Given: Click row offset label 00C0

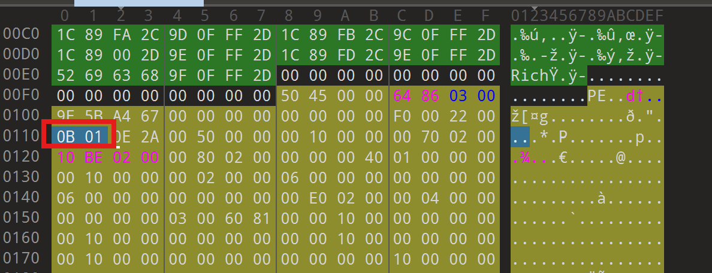Looking at the screenshot, I should (x=22, y=35).
